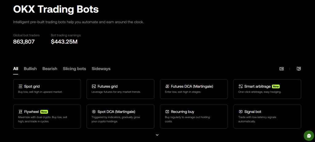The width and height of the screenshot is (315, 142).
Task: Open the bot orders icon at top right
Action: tap(281, 69)
